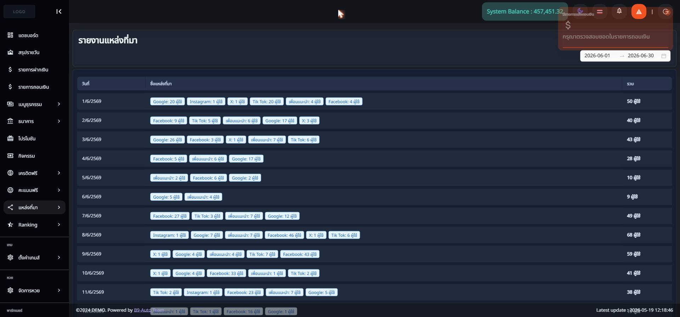Expand the Ranking submenu
This screenshot has height=317, width=680.
[x=59, y=224]
